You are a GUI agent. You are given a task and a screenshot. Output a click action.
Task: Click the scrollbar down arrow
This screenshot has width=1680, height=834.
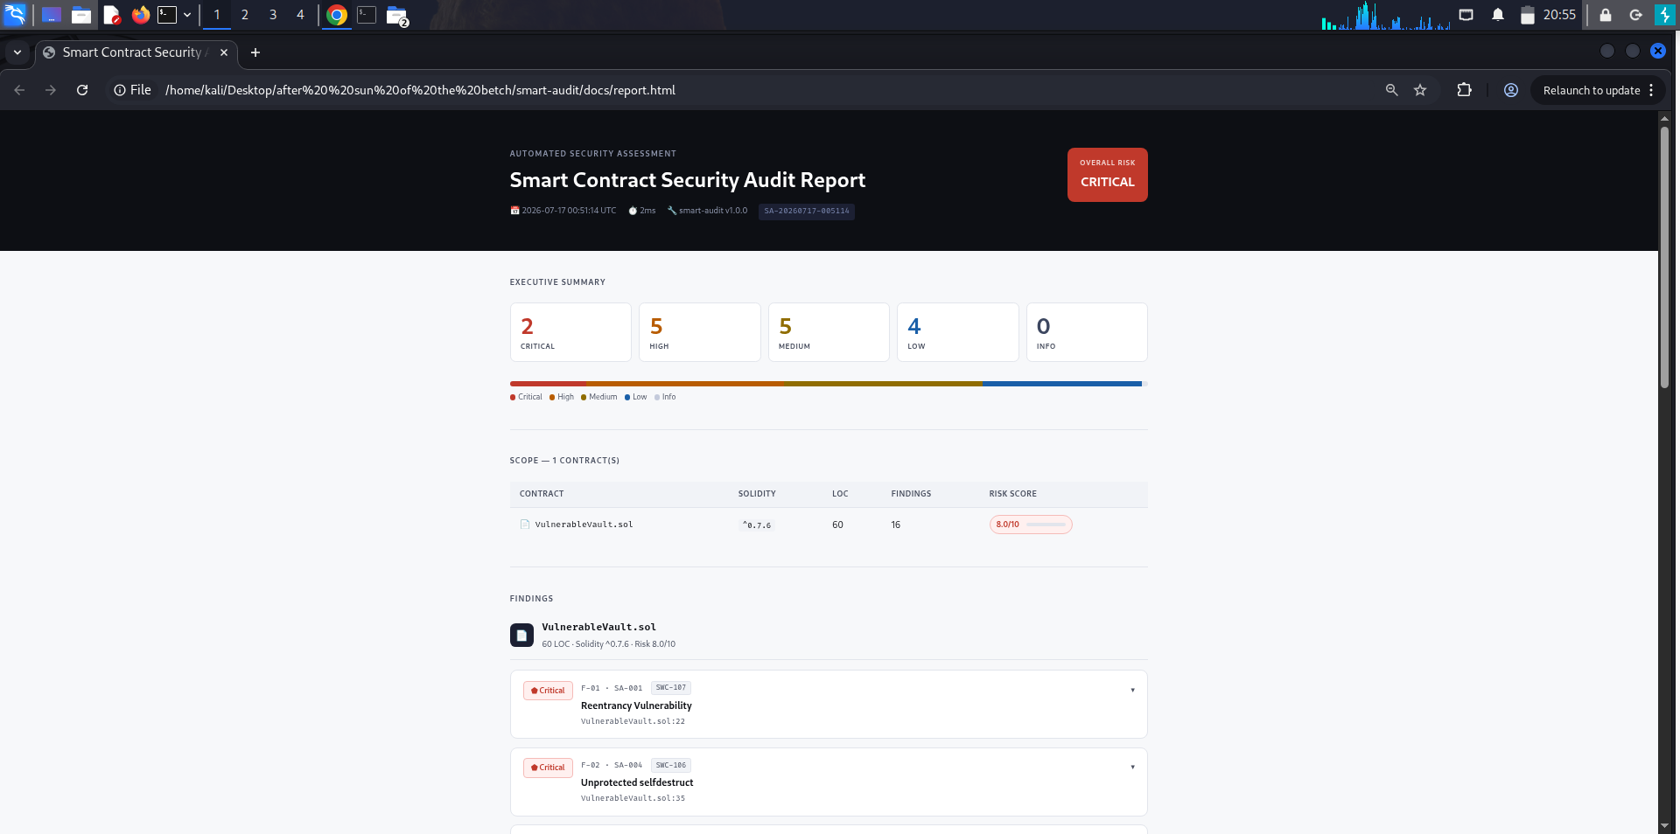click(x=1664, y=825)
